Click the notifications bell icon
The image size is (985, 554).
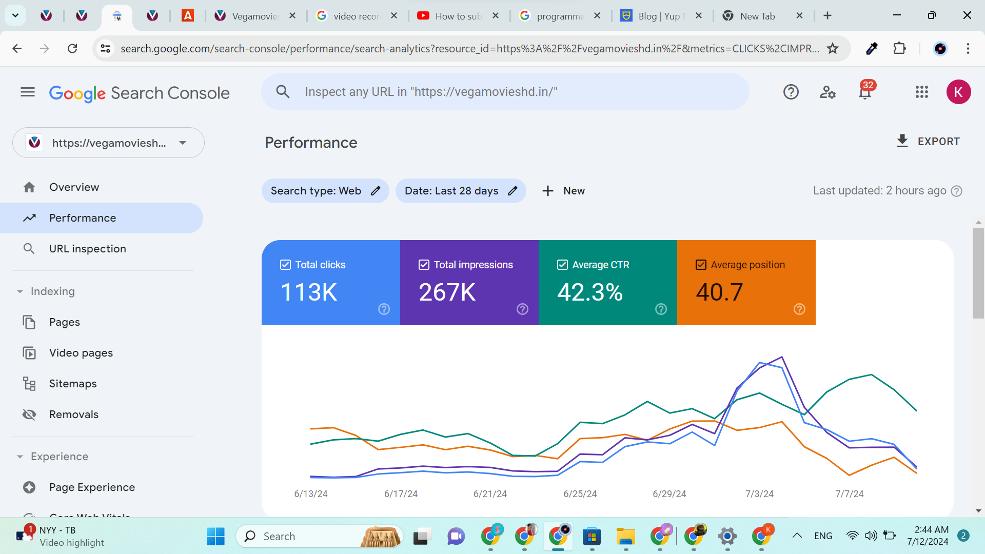point(865,92)
